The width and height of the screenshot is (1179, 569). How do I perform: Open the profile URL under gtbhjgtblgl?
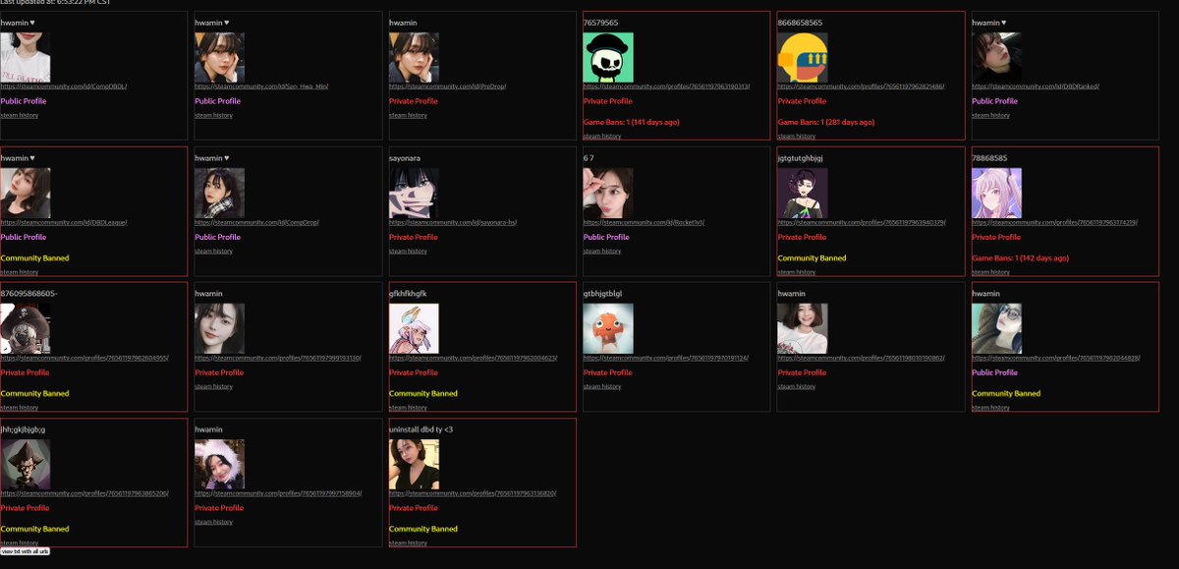click(666, 358)
